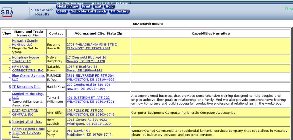Click the Contact column header
The width and height of the screenshot is (293, 140).
pyautogui.click(x=56, y=34)
